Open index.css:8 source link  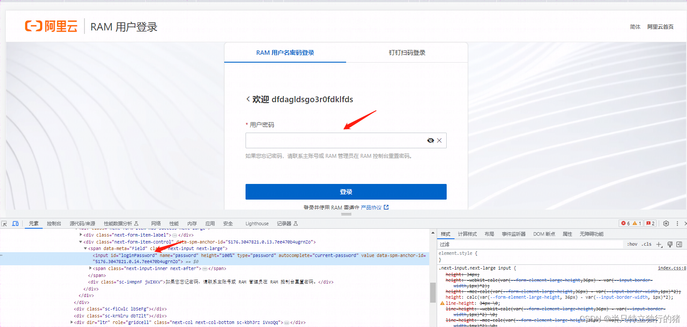click(672, 268)
